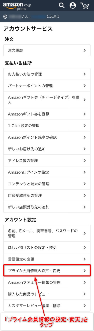Open the shopping cart icon
Screen dimensions: 94x331
pos(85,5)
